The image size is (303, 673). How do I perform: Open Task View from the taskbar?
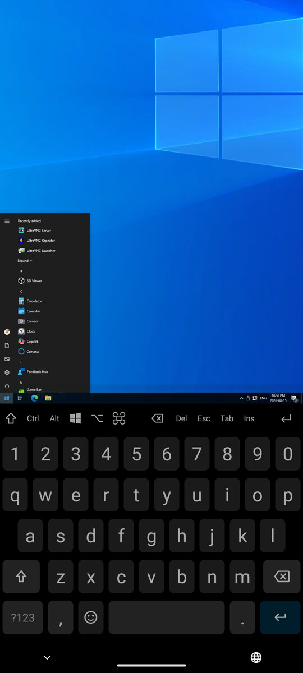(x=20, y=398)
